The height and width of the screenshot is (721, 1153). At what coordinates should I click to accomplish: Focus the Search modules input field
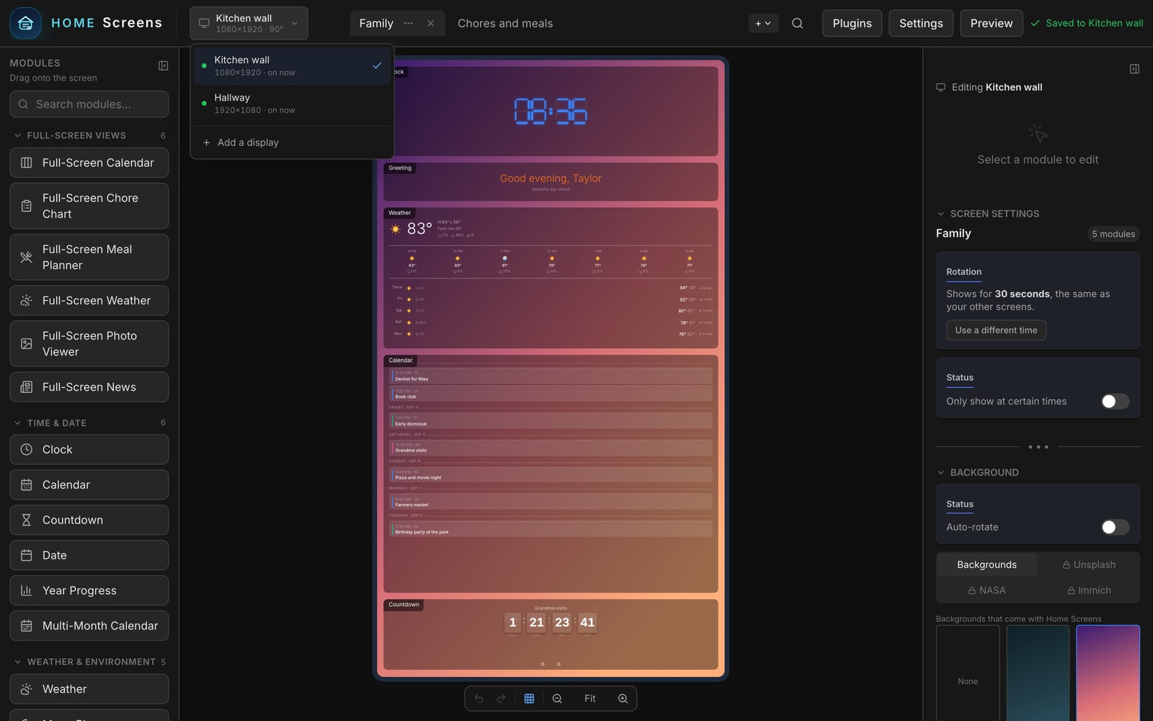[x=89, y=105]
